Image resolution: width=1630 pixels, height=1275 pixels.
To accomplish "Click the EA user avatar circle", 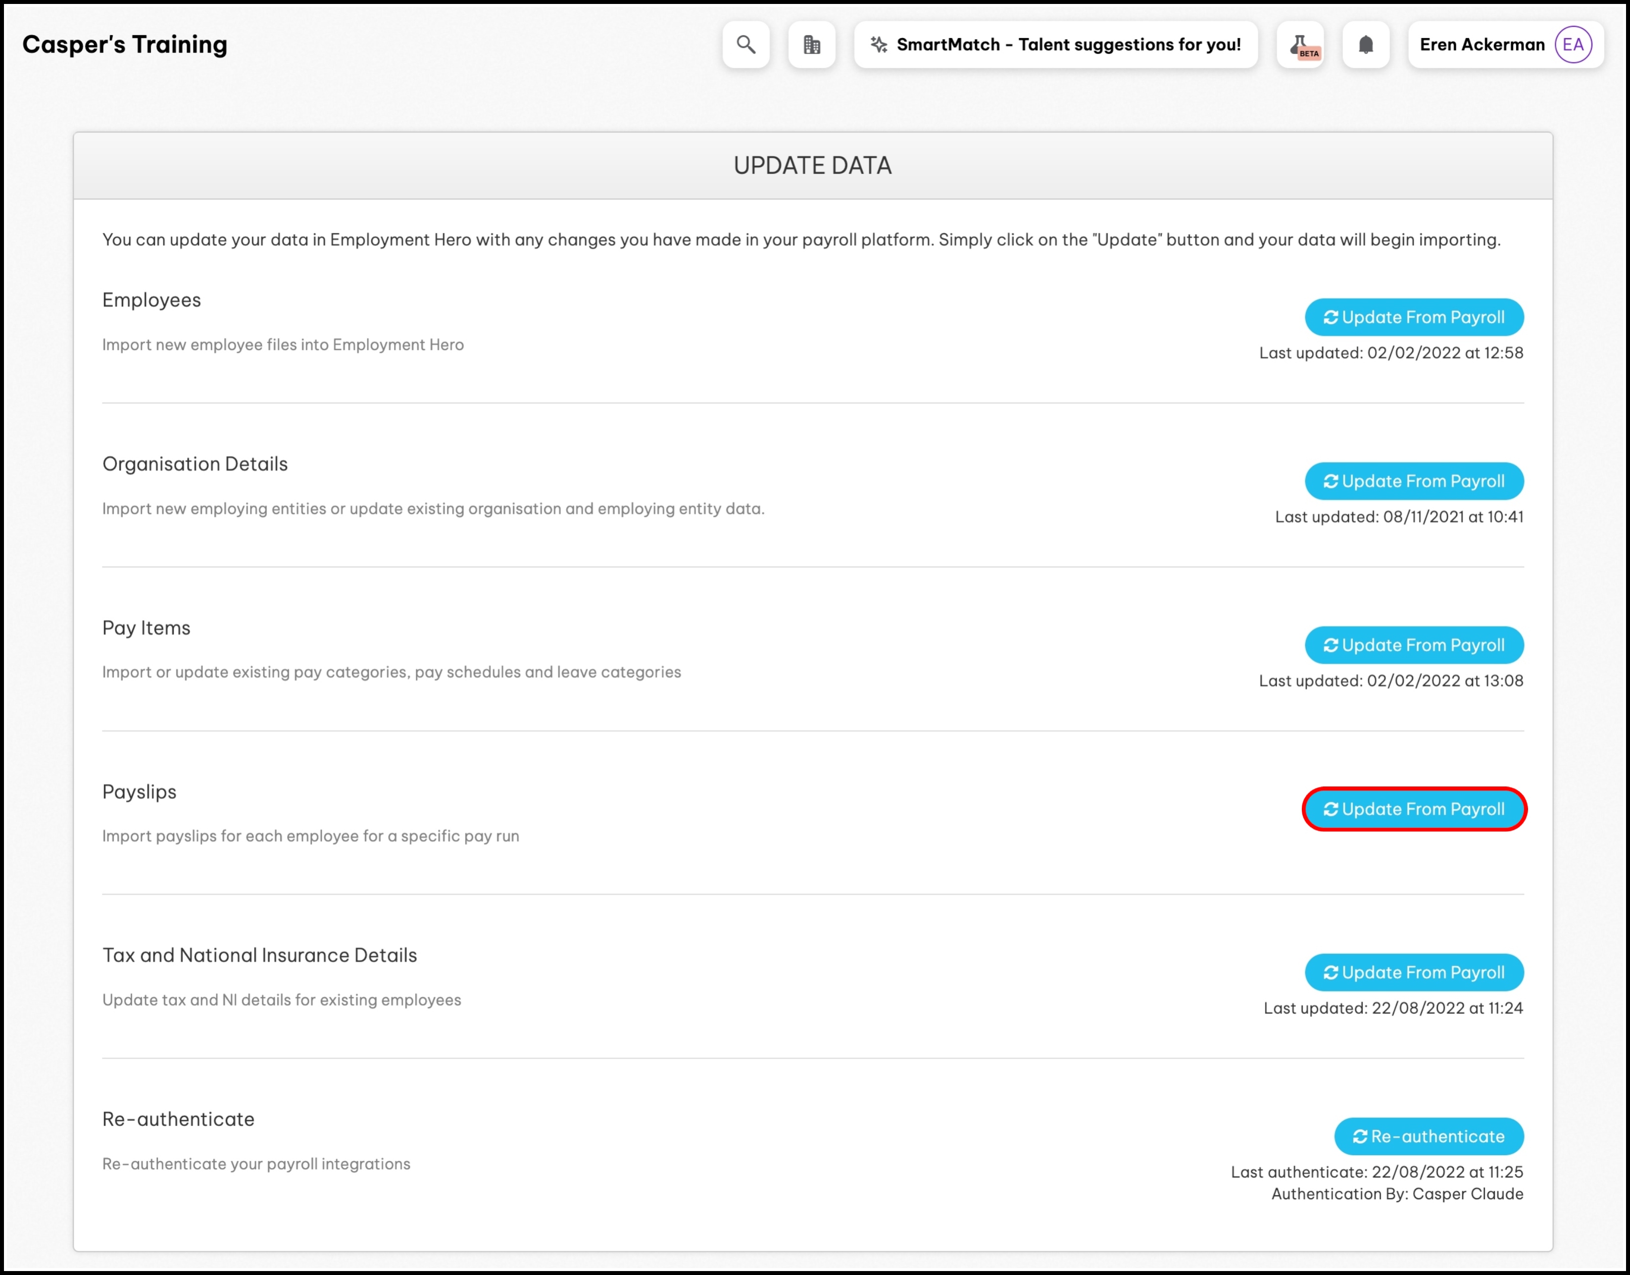I will (1573, 45).
